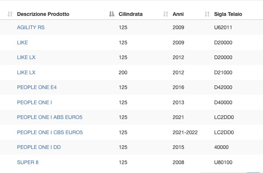This screenshot has height=173, width=263.
Task: Select the 2016 year cell
Action: click(178, 87)
